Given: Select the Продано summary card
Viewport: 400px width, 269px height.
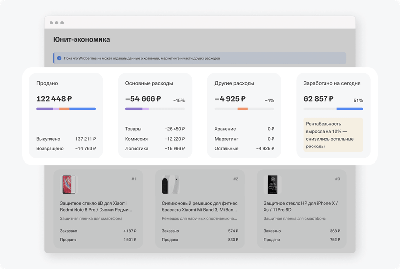Looking at the screenshot, I should click(66, 116).
